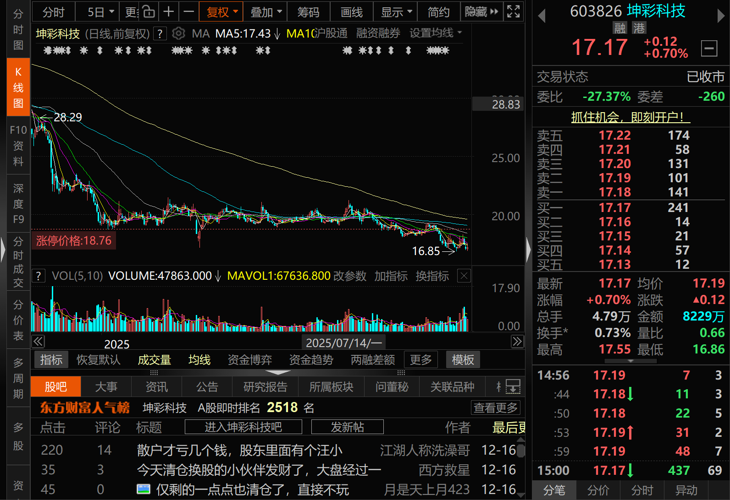Image resolution: width=730 pixels, height=500 pixels.
Task: Toggle the 融资融券 overlay
Action: [378, 33]
